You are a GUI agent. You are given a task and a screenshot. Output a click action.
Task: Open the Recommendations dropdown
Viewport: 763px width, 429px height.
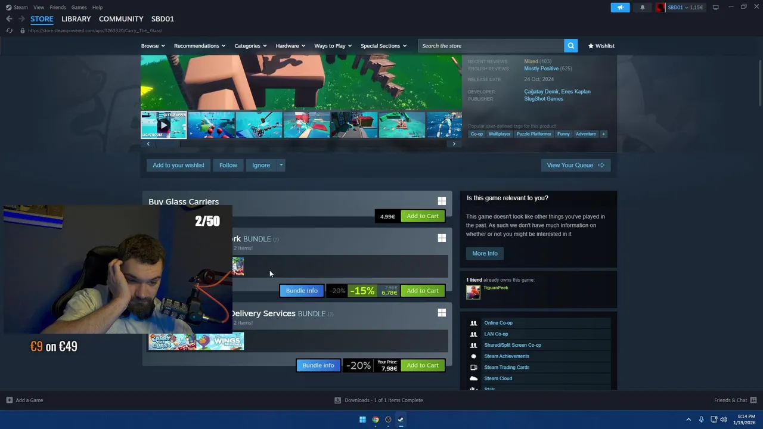point(200,46)
